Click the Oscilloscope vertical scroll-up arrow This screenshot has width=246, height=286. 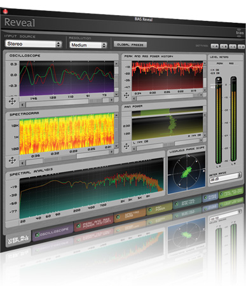click(x=116, y=64)
